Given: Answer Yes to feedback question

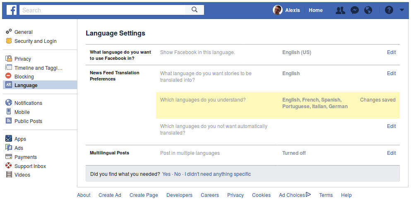Looking at the screenshot, I should click(x=166, y=174).
